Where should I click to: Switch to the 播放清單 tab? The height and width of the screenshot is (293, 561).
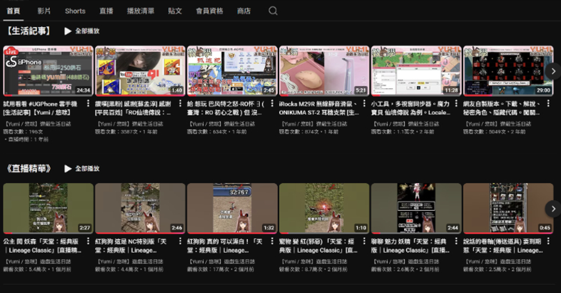click(x=140, y=11)
